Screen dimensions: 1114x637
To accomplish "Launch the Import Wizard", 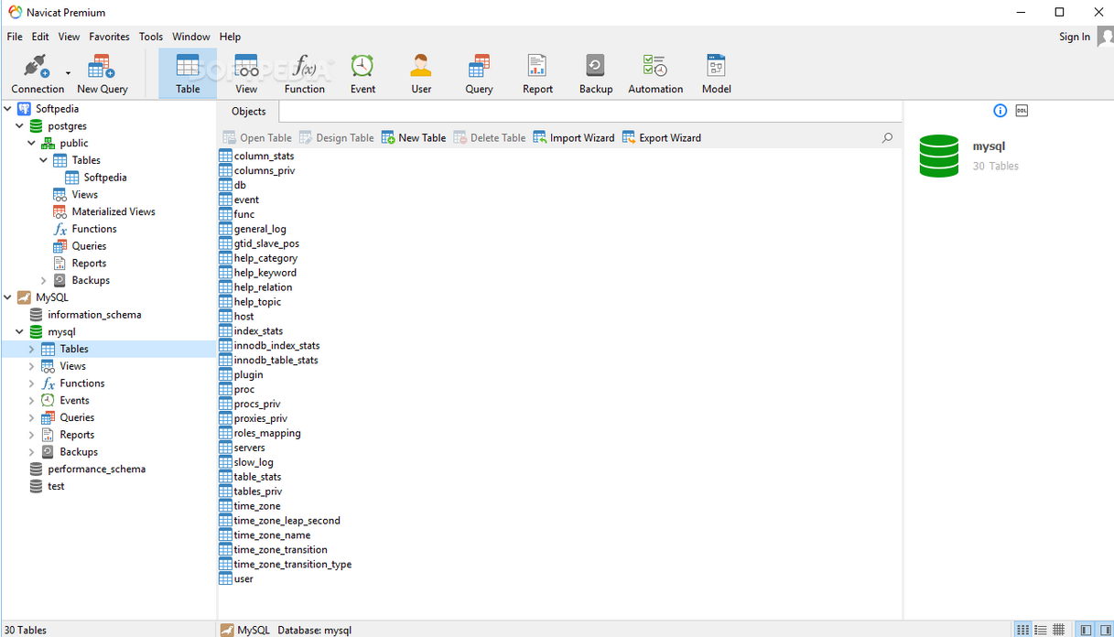I will tap(574, 137).
